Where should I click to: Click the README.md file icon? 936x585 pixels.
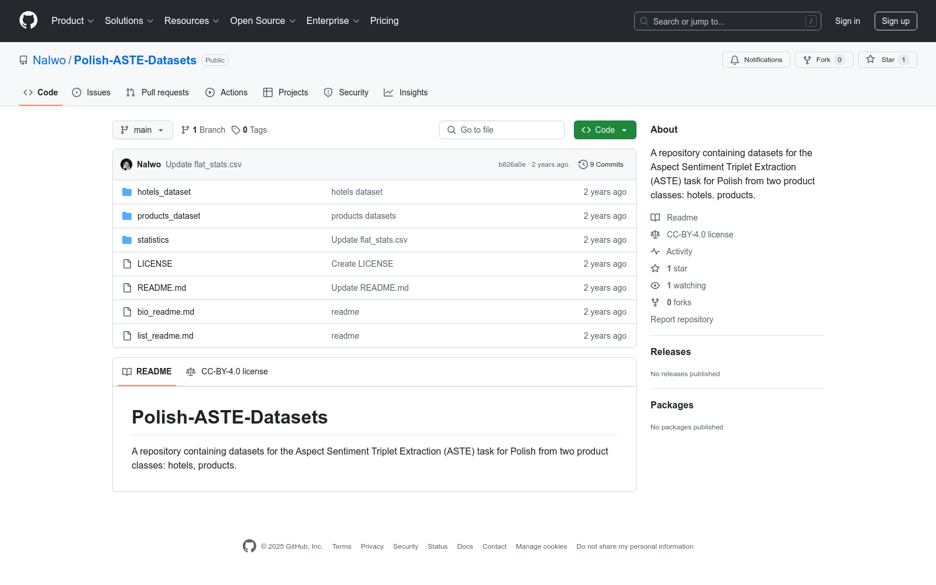pos(127,288)
